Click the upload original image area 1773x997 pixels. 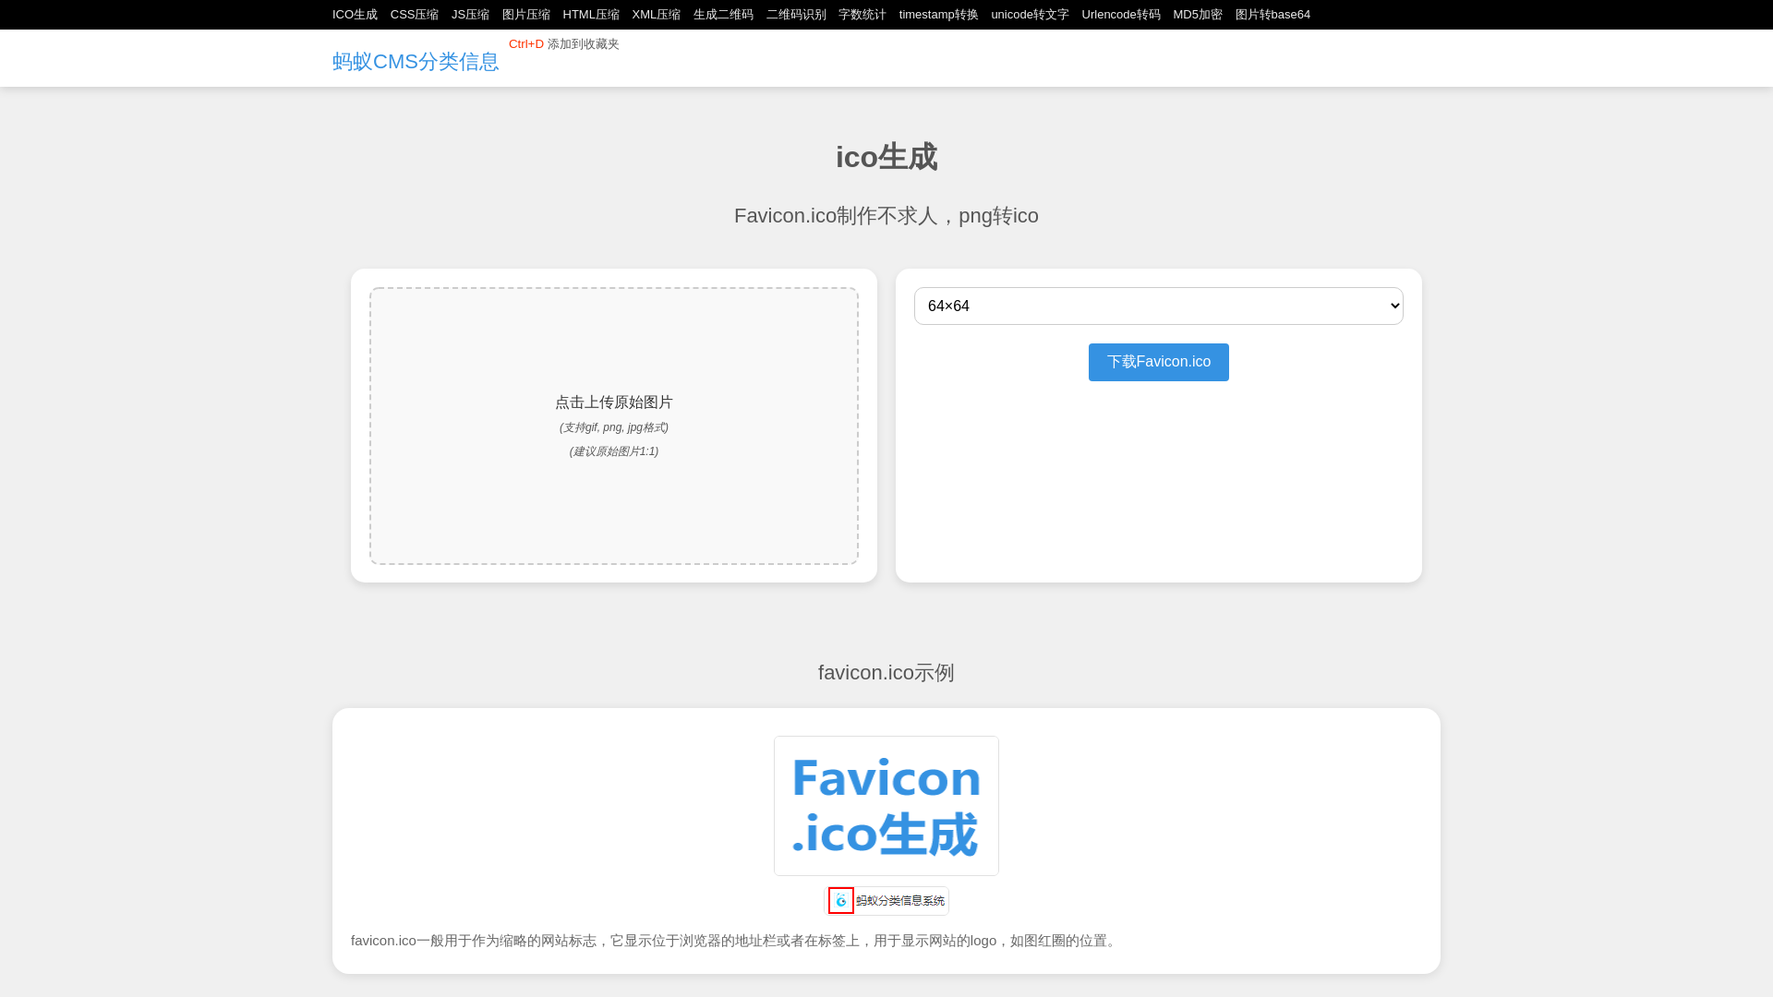point(614,426)
